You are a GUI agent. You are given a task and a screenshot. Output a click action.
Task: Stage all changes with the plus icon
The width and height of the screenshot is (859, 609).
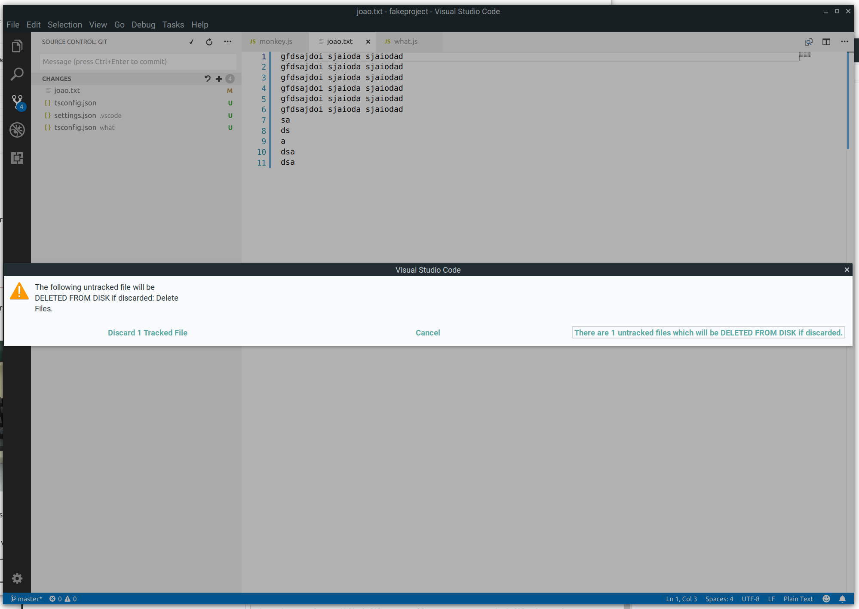(218, 79)
